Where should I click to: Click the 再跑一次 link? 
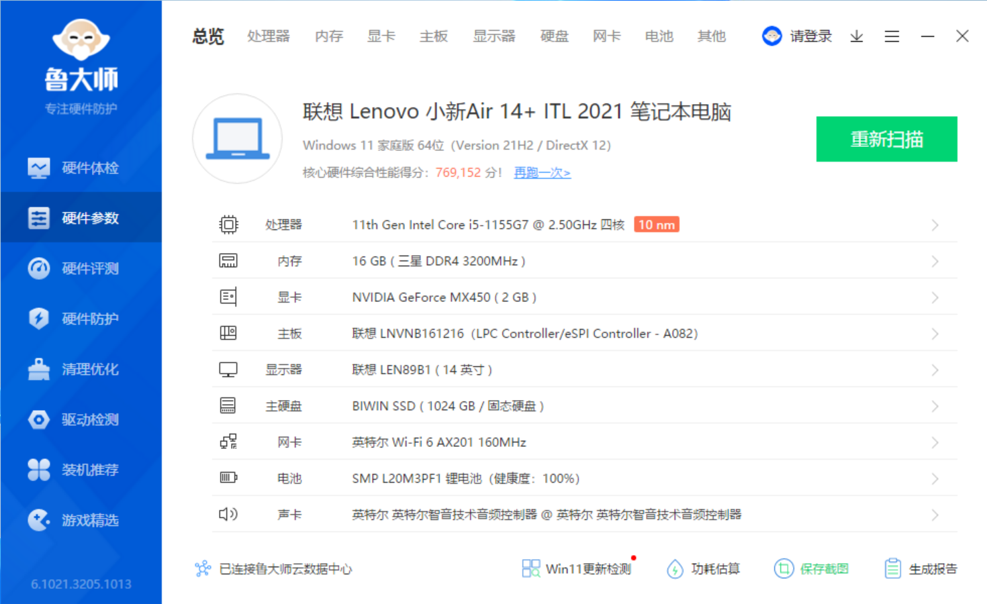coord(543,173)
